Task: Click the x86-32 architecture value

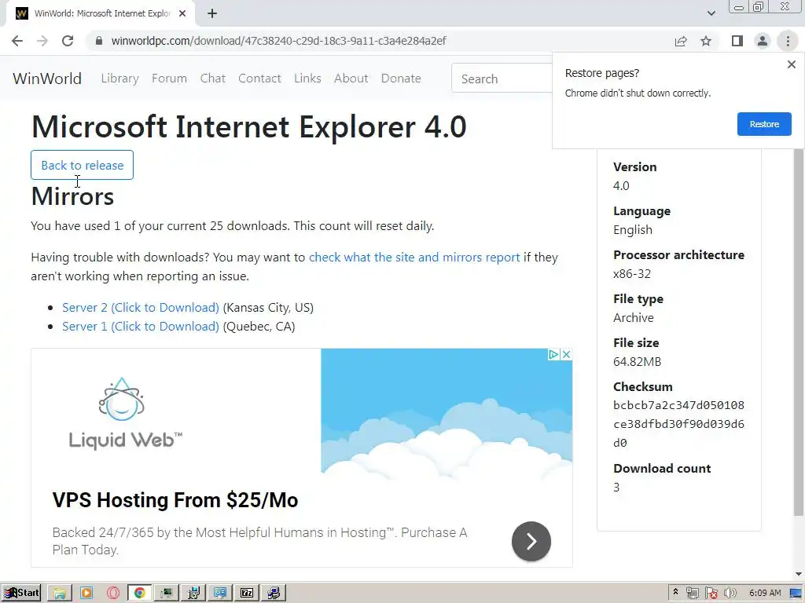Action: (x=631, y=274)
